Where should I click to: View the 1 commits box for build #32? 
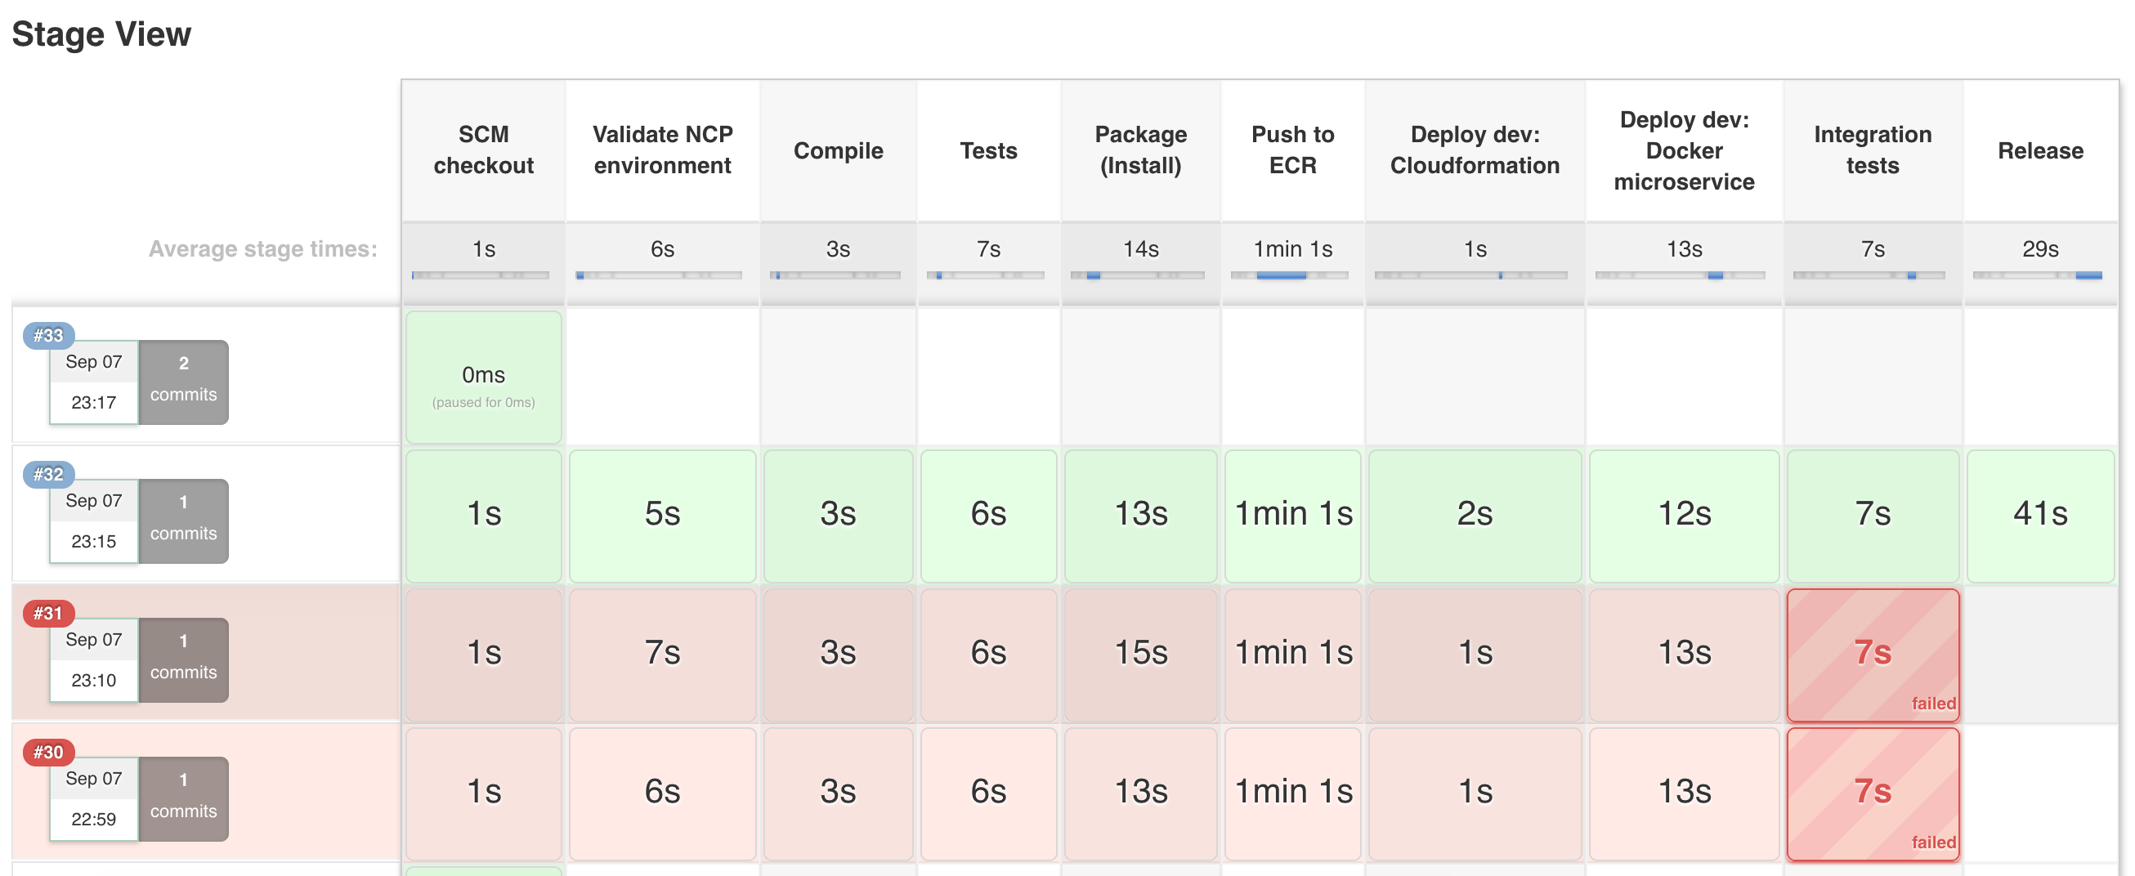pos(183,521)
